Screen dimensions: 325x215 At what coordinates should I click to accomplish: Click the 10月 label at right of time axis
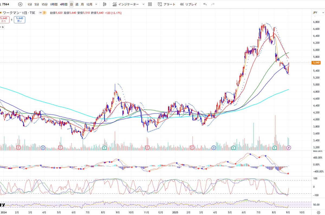pyautogui.click(x=302, y=212)
